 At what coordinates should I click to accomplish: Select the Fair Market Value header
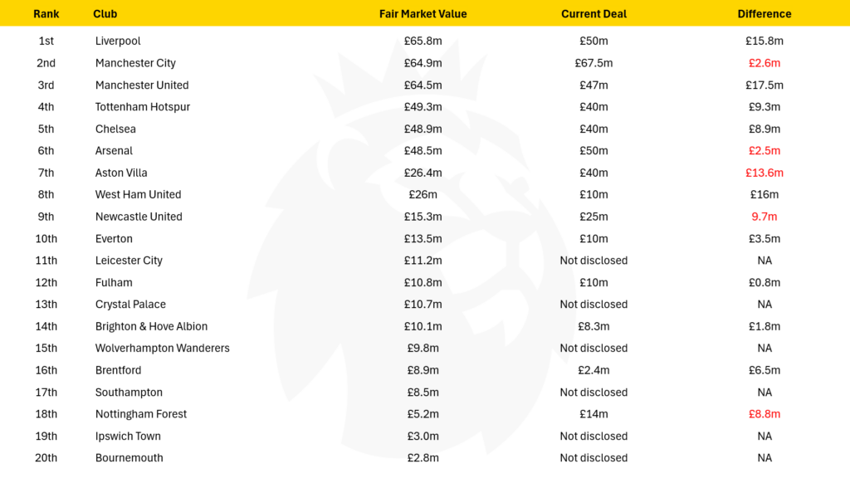[x=423, y=14]
